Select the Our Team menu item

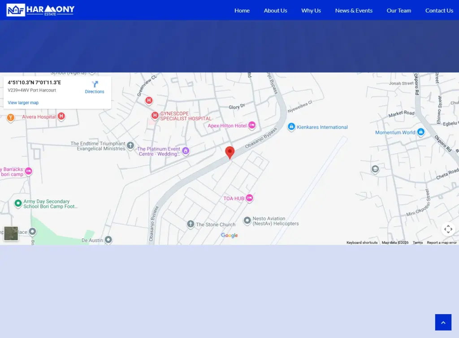[x=398, y=10]
